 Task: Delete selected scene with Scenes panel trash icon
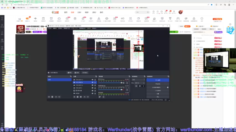point(52,97)
